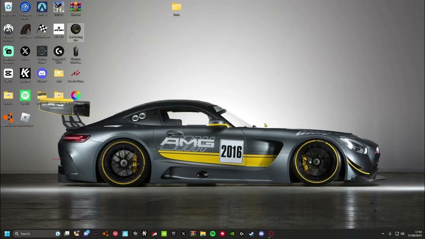Open Steam from the taskbar

click(x=251, y=234)
